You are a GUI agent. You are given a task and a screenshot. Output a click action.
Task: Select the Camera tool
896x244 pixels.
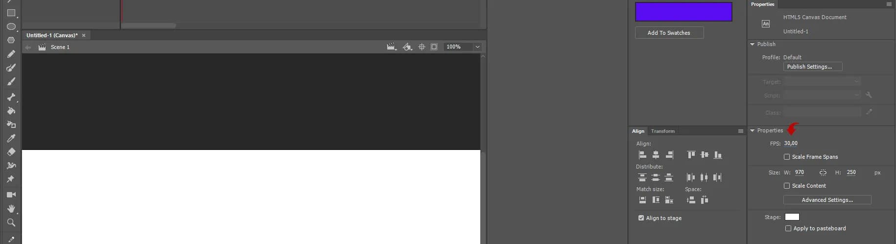point(11,195)
